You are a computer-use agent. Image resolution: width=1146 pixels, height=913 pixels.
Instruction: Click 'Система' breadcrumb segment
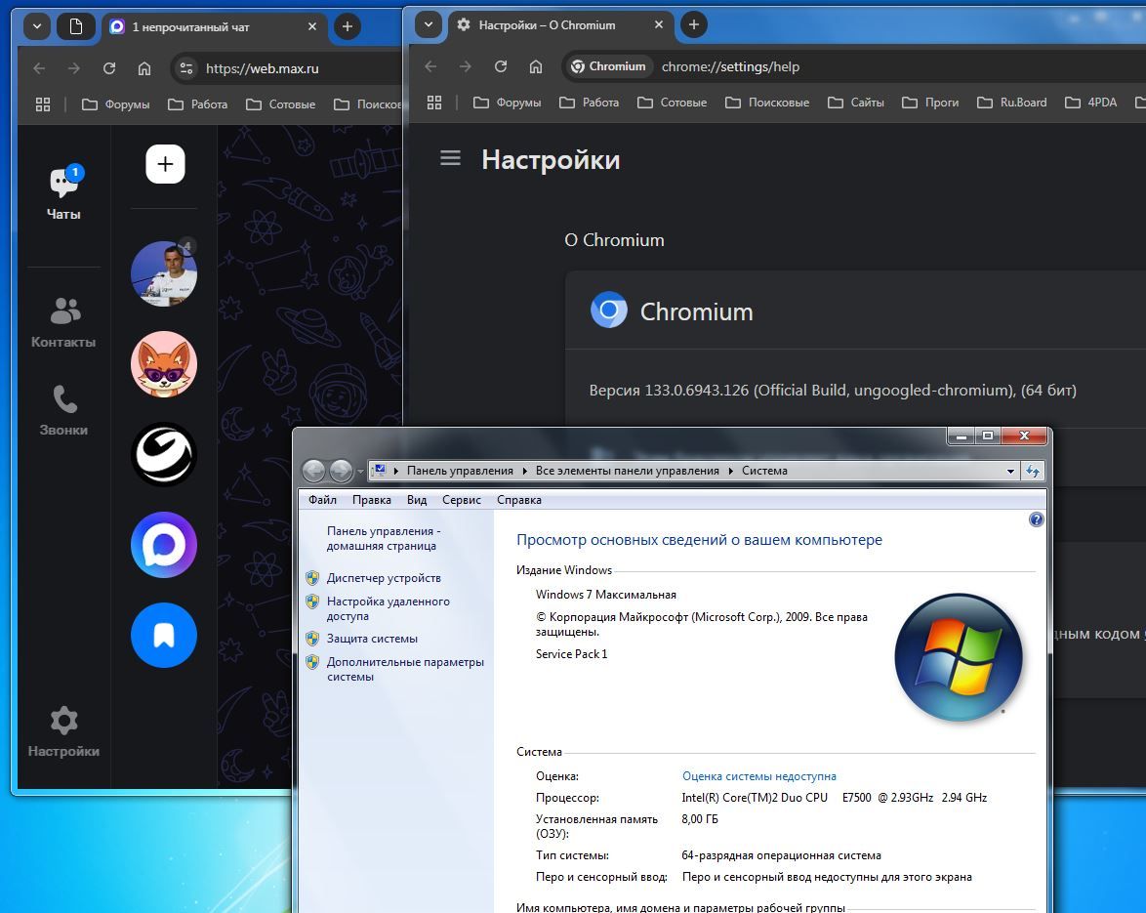764,471
